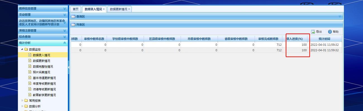
Task: Collapse the left sidebar splitter arrow
Action: pyautogui.click(x=69, y=67)
